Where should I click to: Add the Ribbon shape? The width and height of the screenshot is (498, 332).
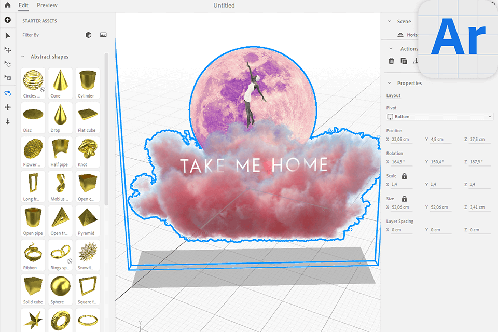click(33, 255)
